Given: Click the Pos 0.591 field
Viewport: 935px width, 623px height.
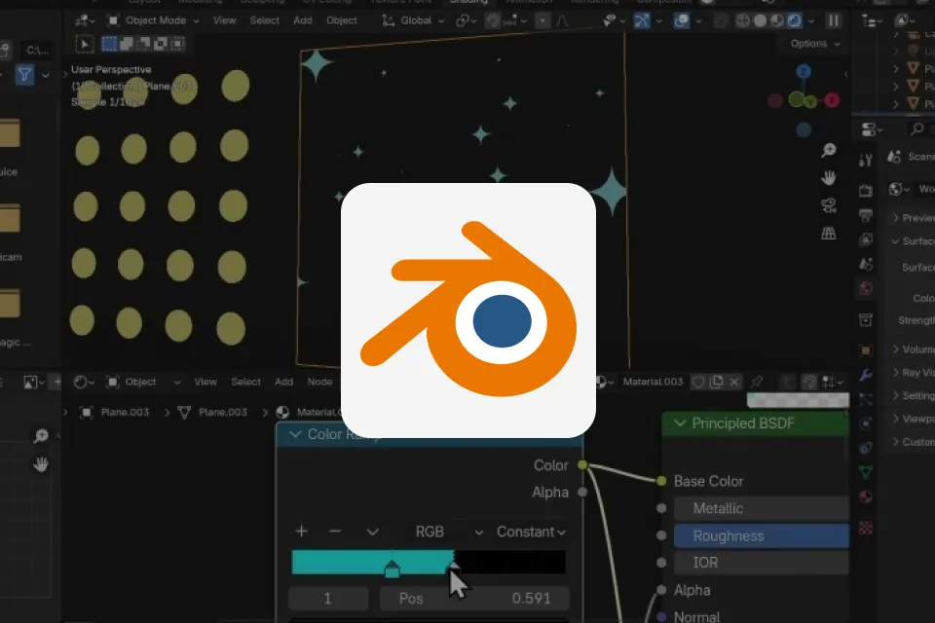Looking at the screenshot, I should pos(474,598).
